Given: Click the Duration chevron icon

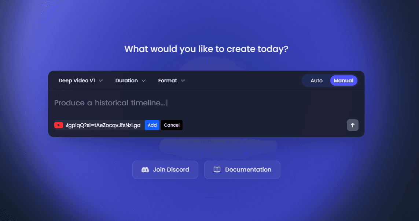Looking at the screenshot, I should 143,80.
